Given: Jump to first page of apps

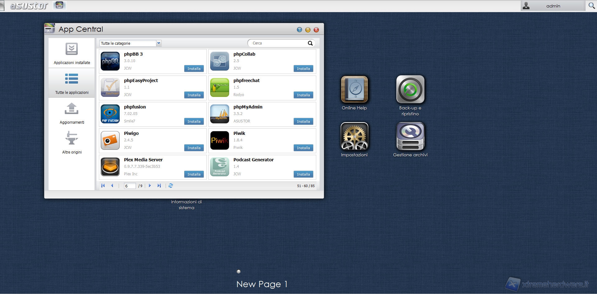Looking at the screenshot, I should (103, 186).
